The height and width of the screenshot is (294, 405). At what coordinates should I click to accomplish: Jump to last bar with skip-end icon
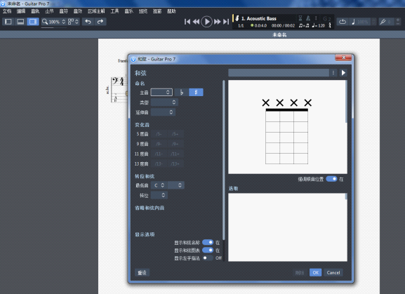pos(226,22)
